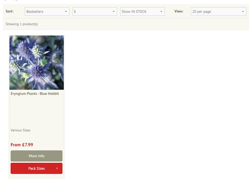Click the chevron arrow on Pack Sizes
This screenshot has width=250, height=179.
tap(57, 168)
